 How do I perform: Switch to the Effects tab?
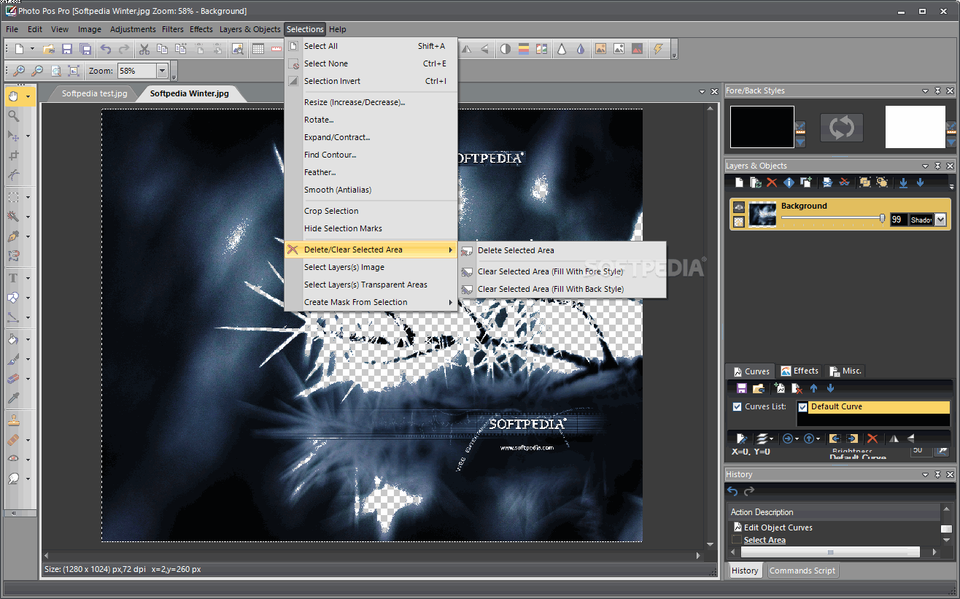point(800,371)
